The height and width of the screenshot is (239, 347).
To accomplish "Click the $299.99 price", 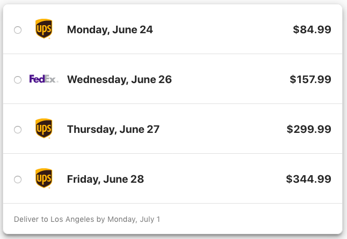I will [309, 129].
